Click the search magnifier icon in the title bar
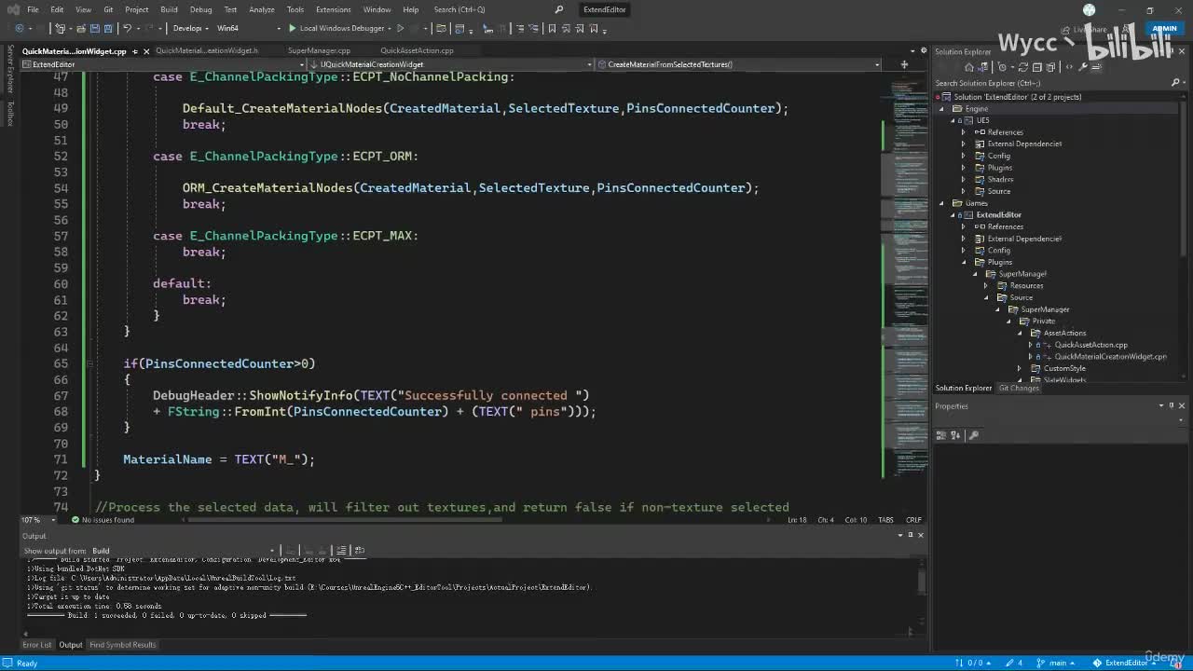Screen dimensions: 1193x671 (558, 9)
